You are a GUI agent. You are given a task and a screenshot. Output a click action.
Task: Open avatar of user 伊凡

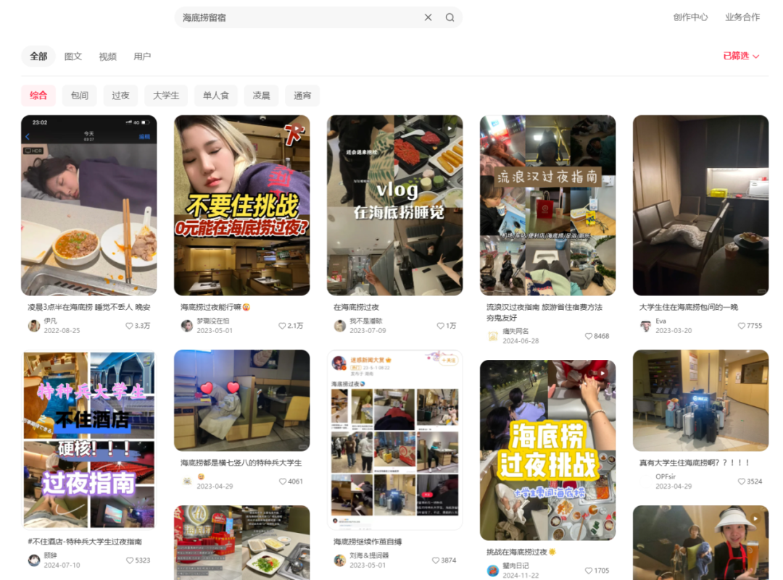(x=34, y=326)
